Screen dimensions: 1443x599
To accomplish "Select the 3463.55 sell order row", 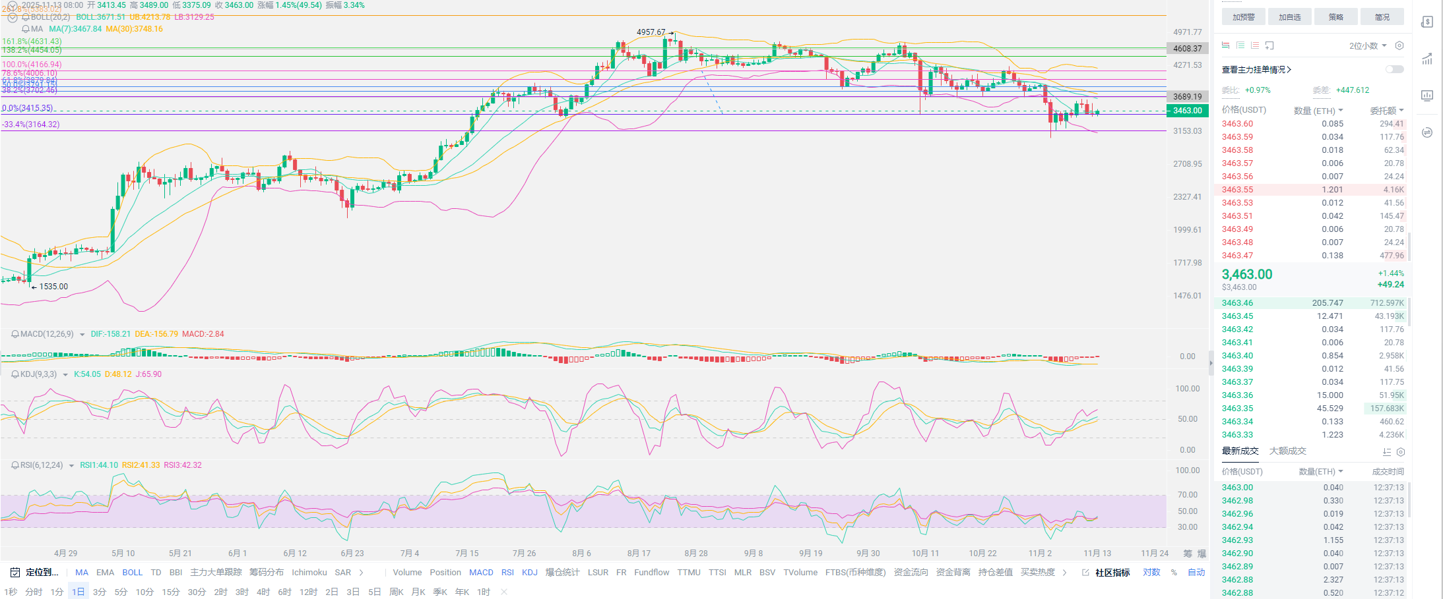I will tap(1312, 190).
